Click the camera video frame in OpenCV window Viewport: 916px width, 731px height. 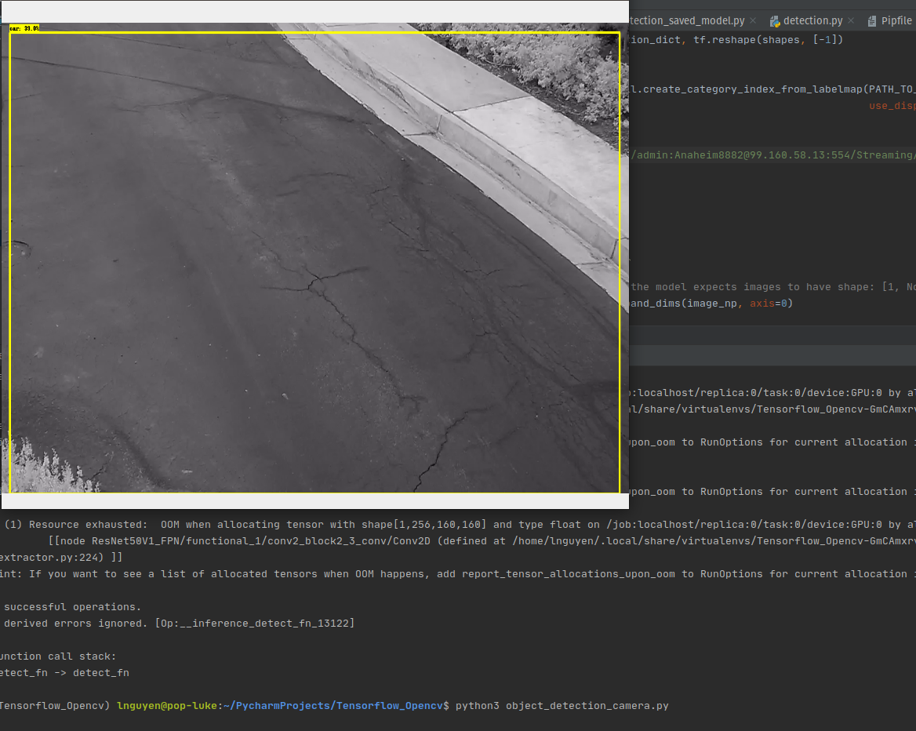[x=315, y=258]
